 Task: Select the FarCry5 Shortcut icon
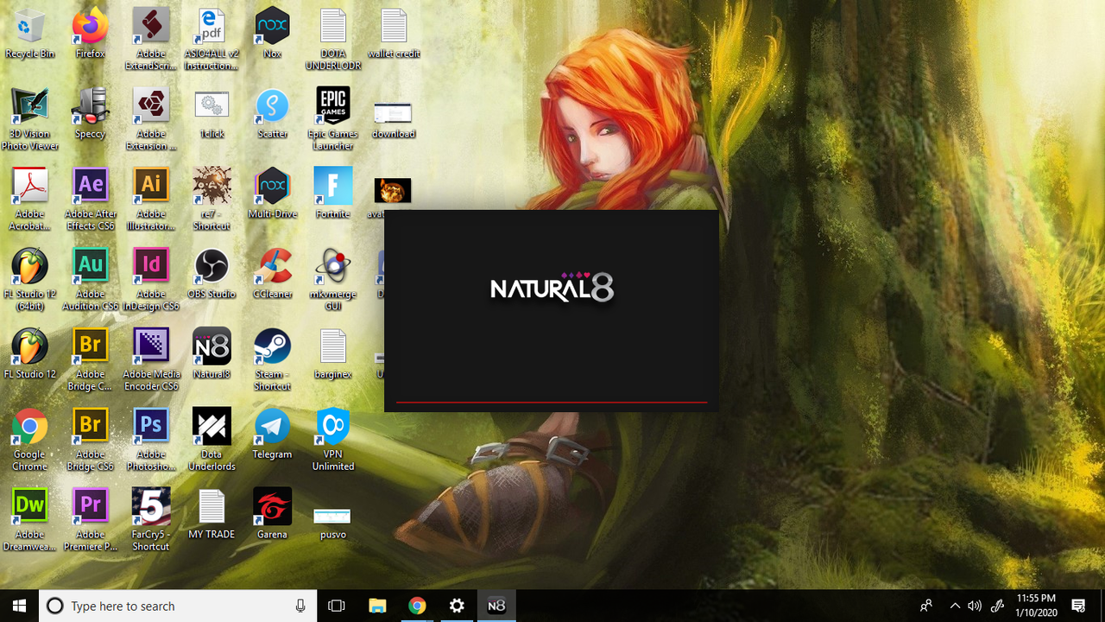[x=151, y=520]
